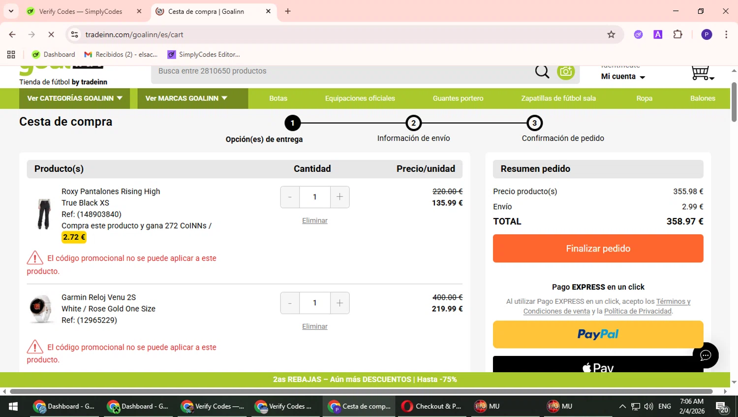
Task: Open Términos y Condiciones de venta link
Action: coord(607,306)
